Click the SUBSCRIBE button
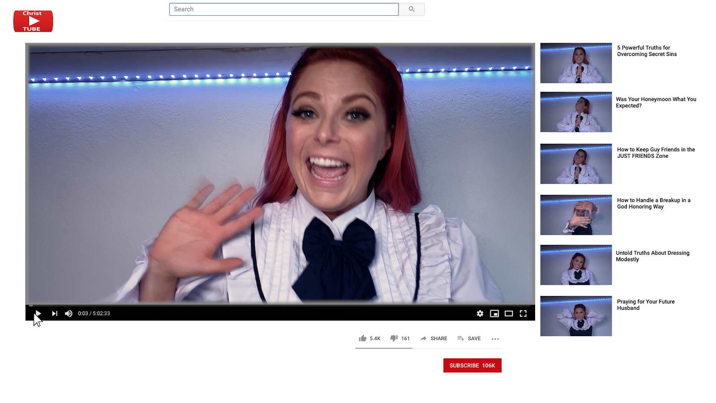 tap(472, 365)
